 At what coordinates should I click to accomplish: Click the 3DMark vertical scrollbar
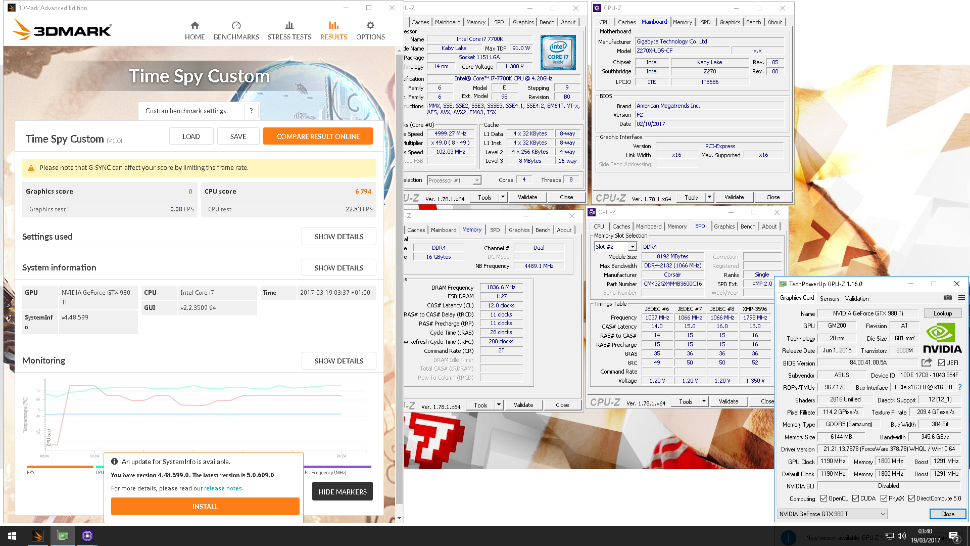(x=399, y=278)
